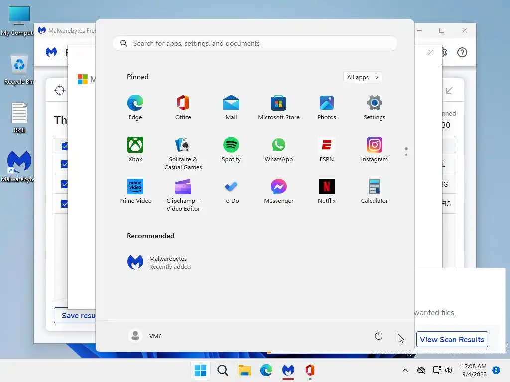Open Microsoft Store from pinned apps
The height and width of the screenshot is (382, 510).
(279, 108)
